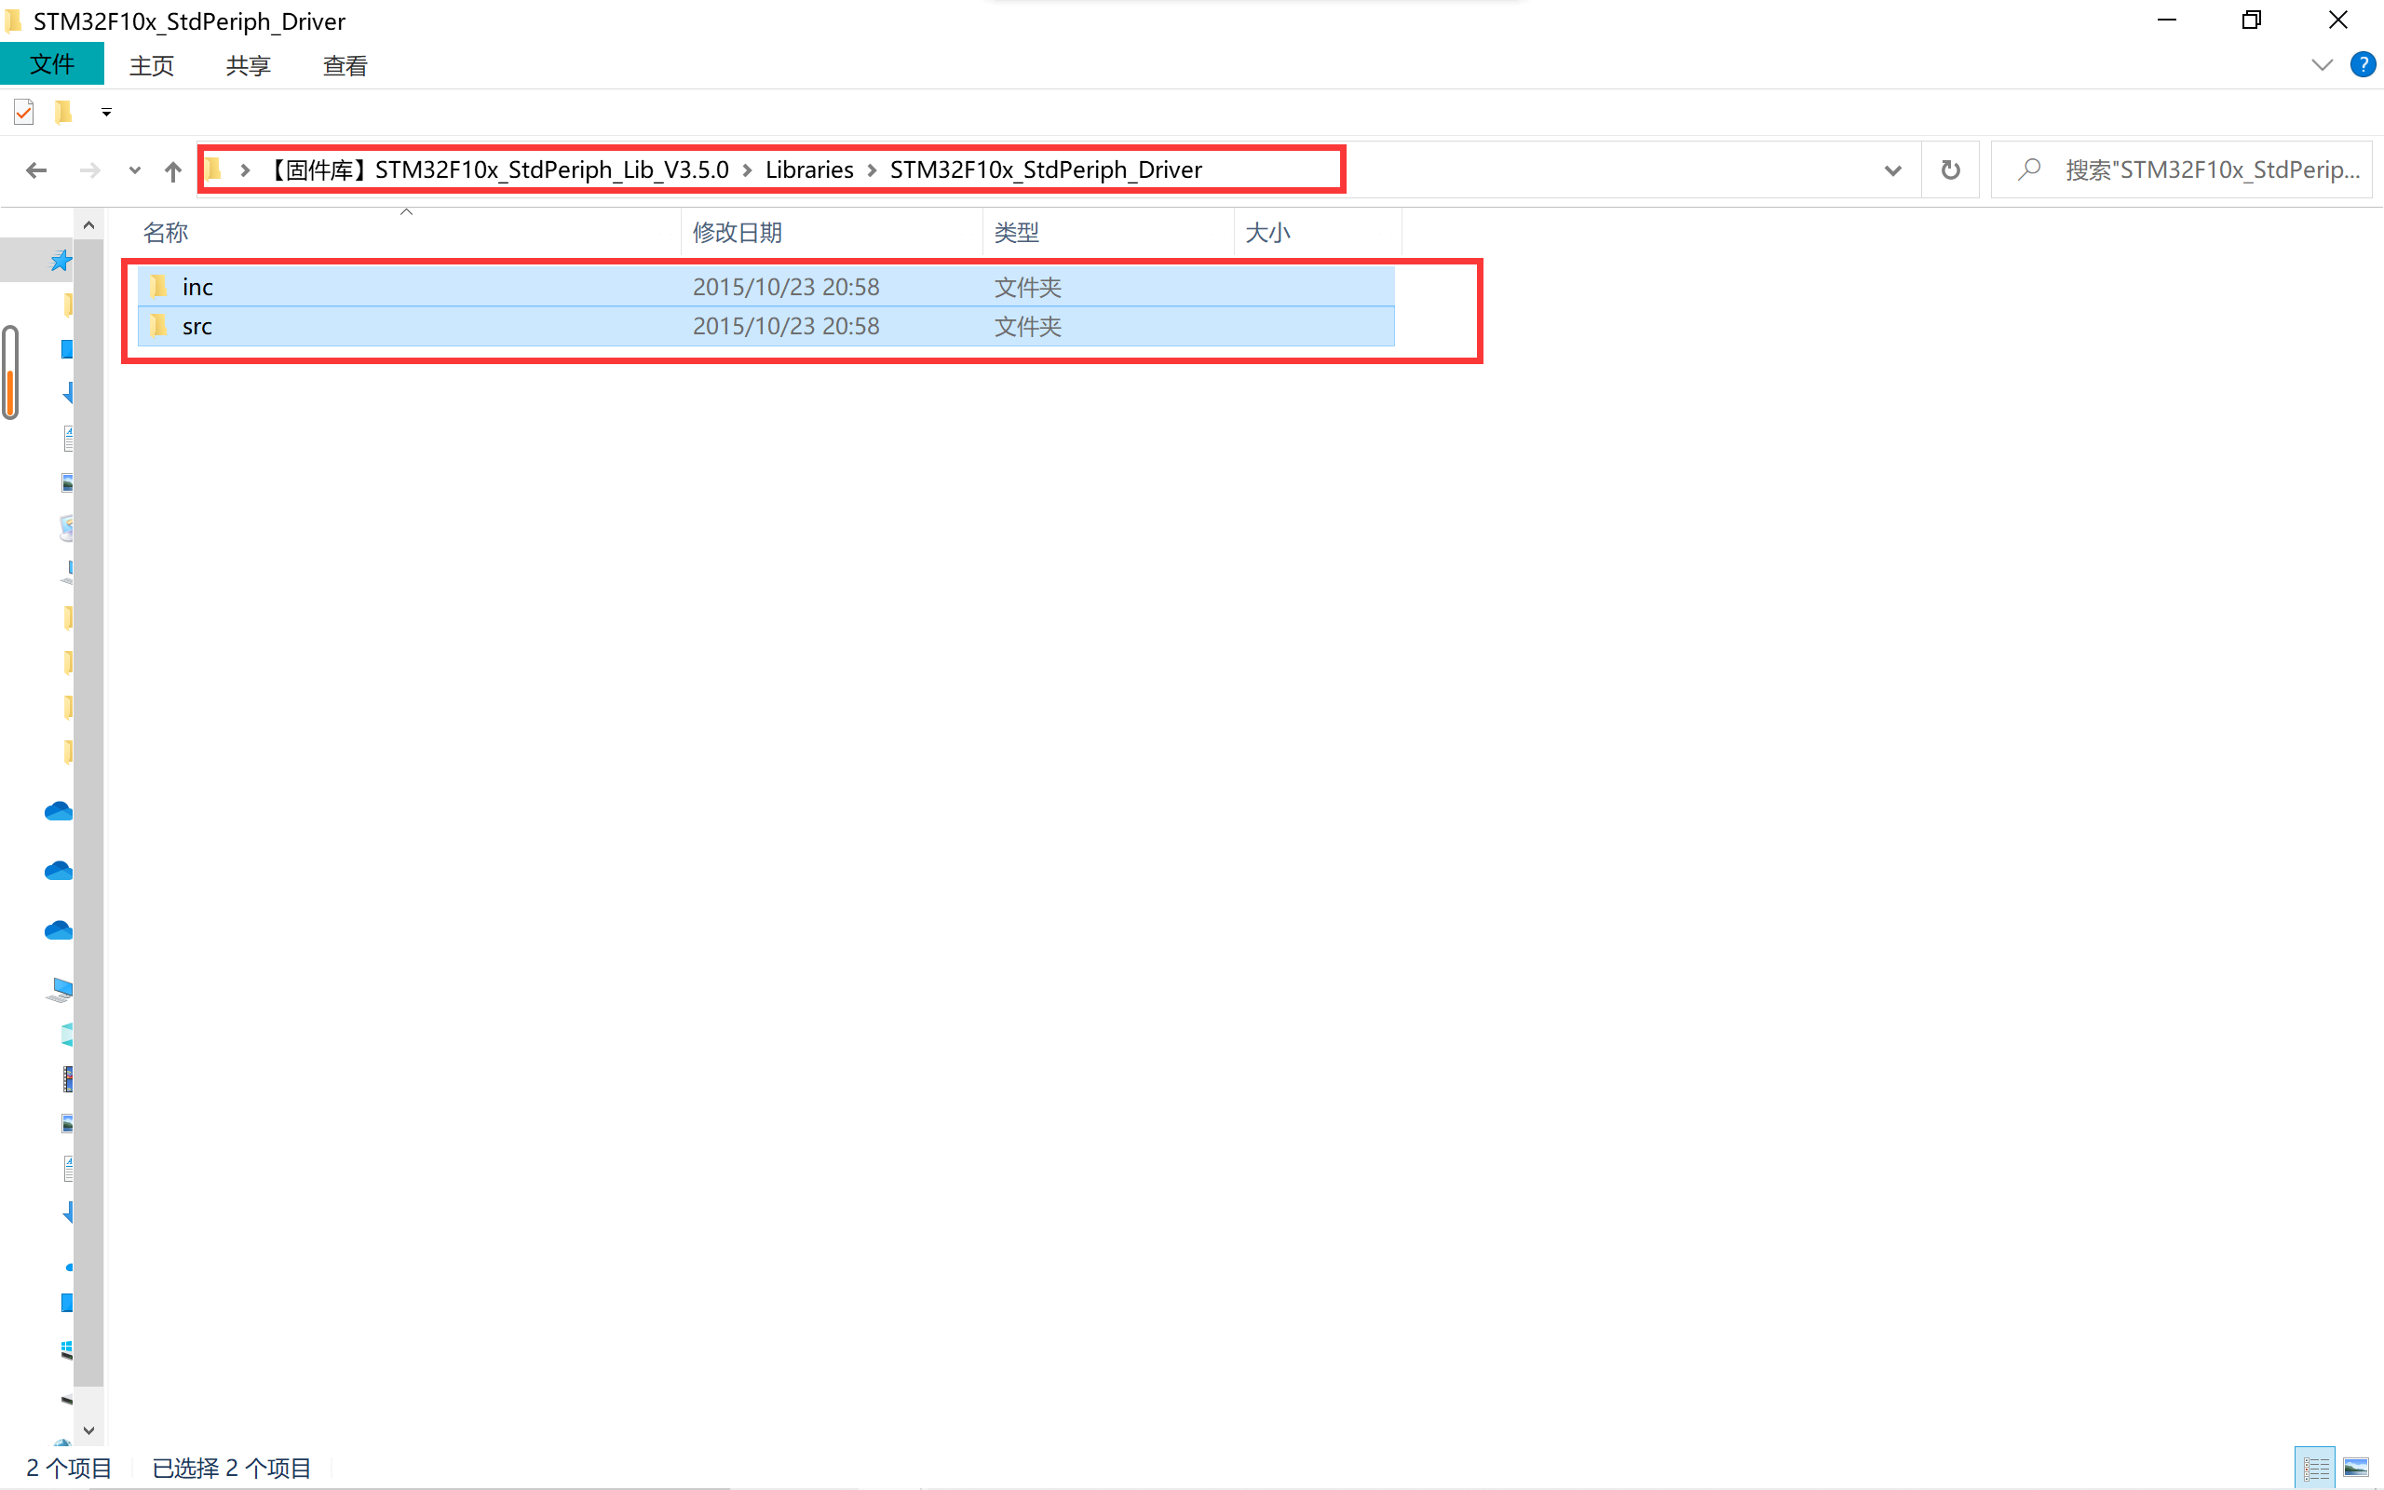
Task: Open the 文件 menu tab
Action: pyautogui.click(x=51, y=65)
